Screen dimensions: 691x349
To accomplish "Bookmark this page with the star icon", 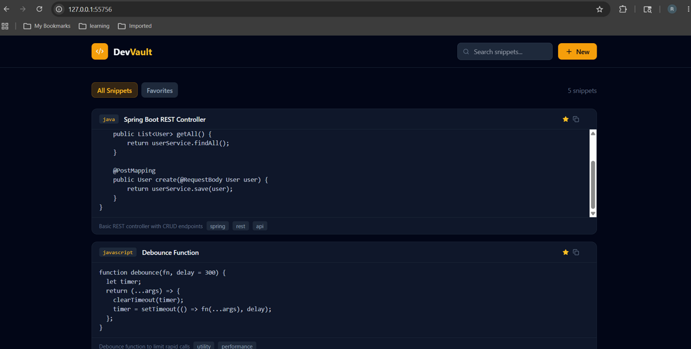I will click(599, 9).
